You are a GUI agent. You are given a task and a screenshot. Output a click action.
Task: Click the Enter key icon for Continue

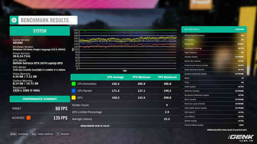coord(14,134)
